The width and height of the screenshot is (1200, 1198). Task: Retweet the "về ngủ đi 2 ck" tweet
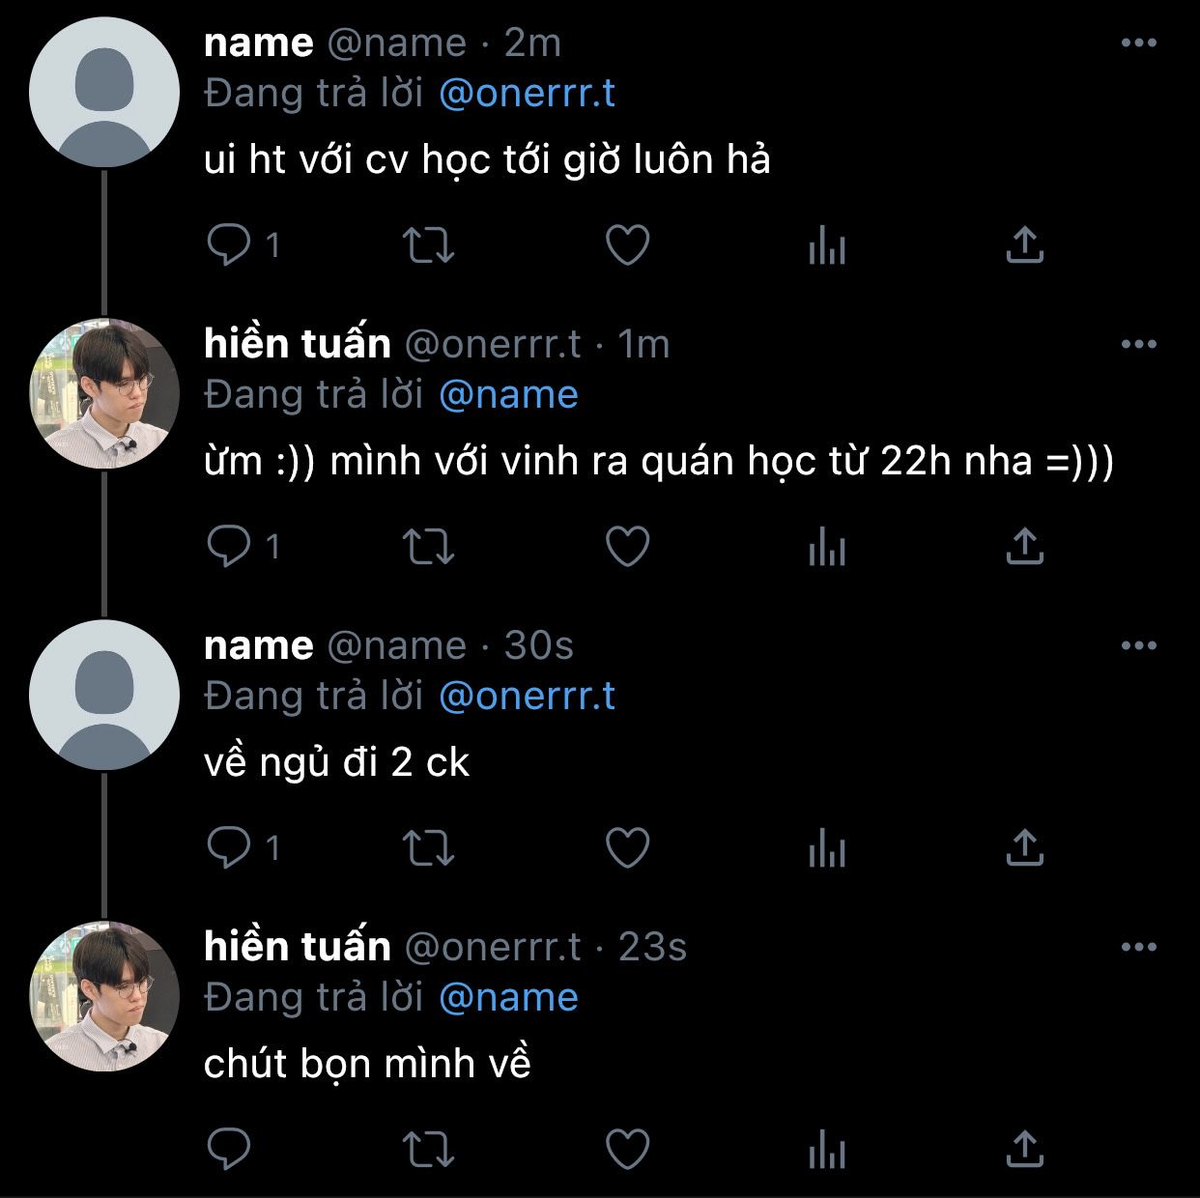coord(427,848)
